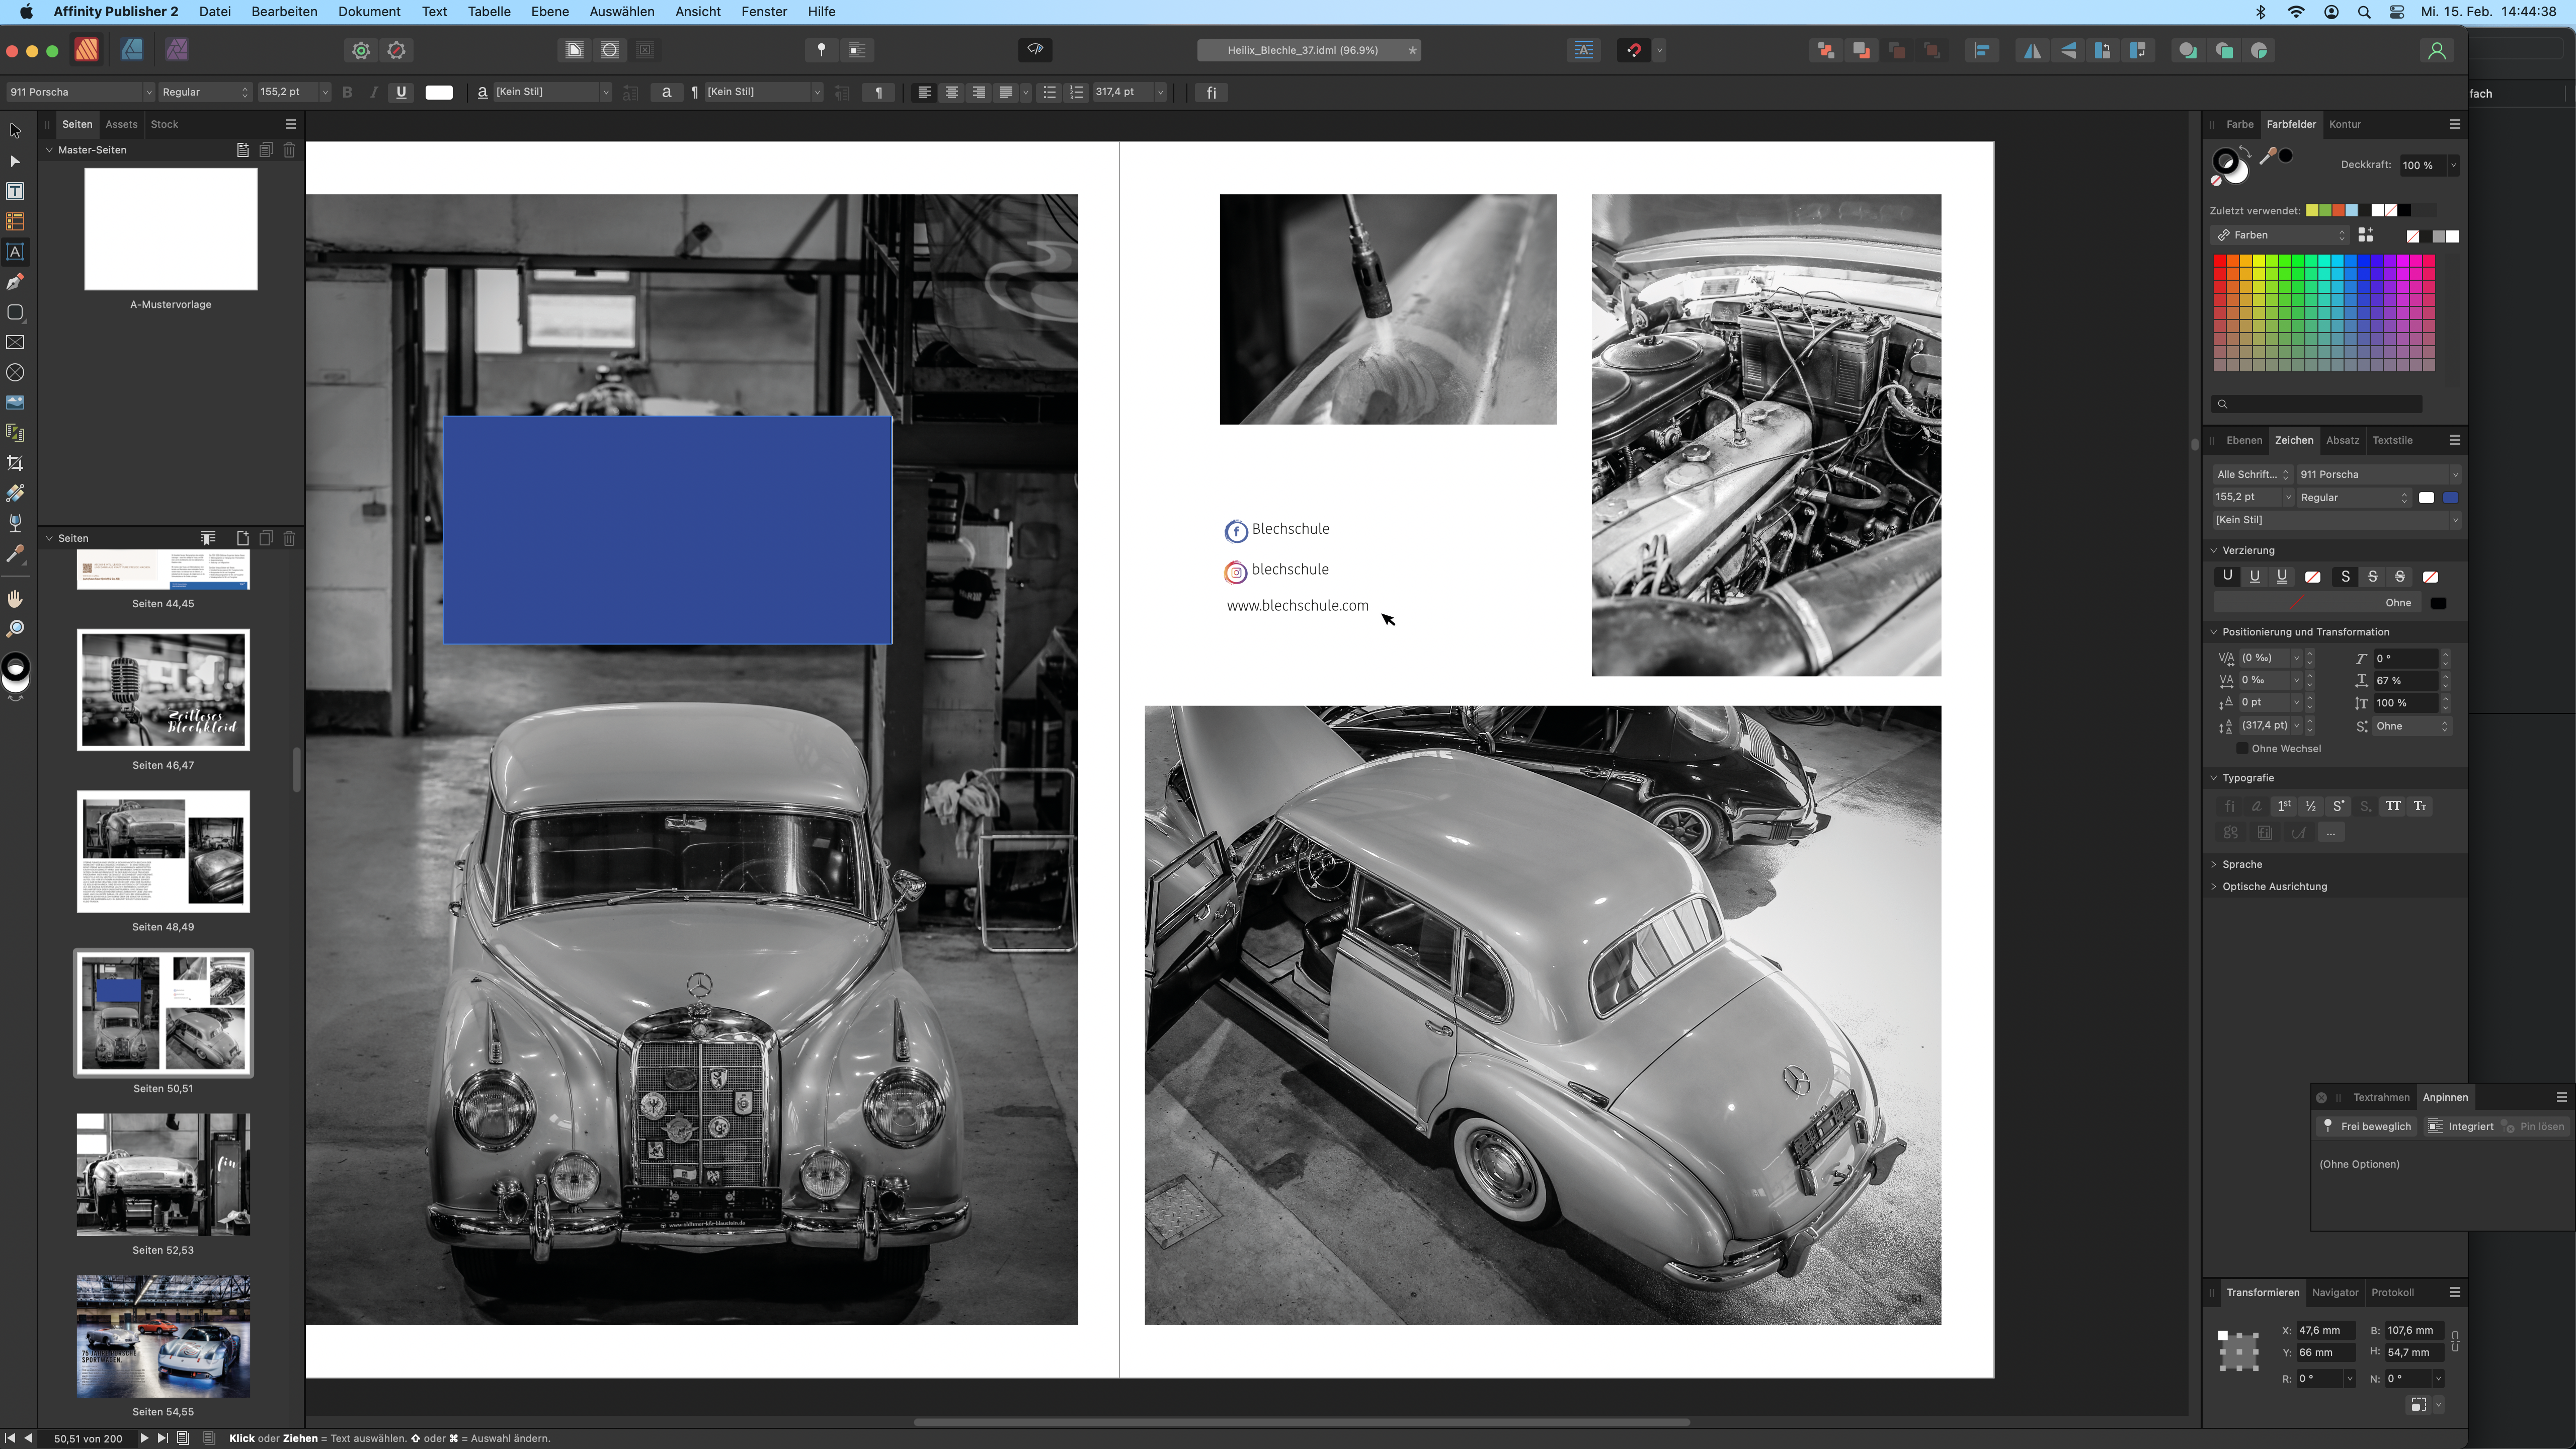Image resolution: width=2576 pixels, height=1449 pixels.
Task: Expand the Sprache section
Action: (2214, 864)
